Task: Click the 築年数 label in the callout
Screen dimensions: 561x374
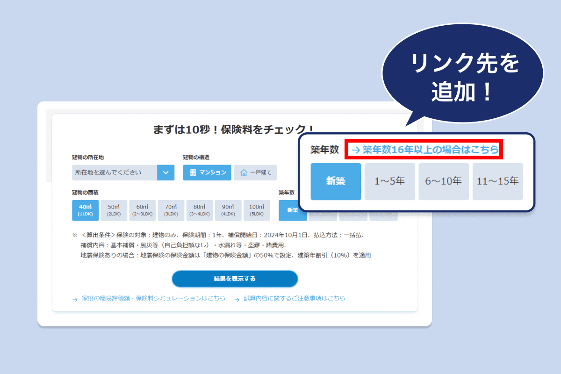Action: coord(324,150)
